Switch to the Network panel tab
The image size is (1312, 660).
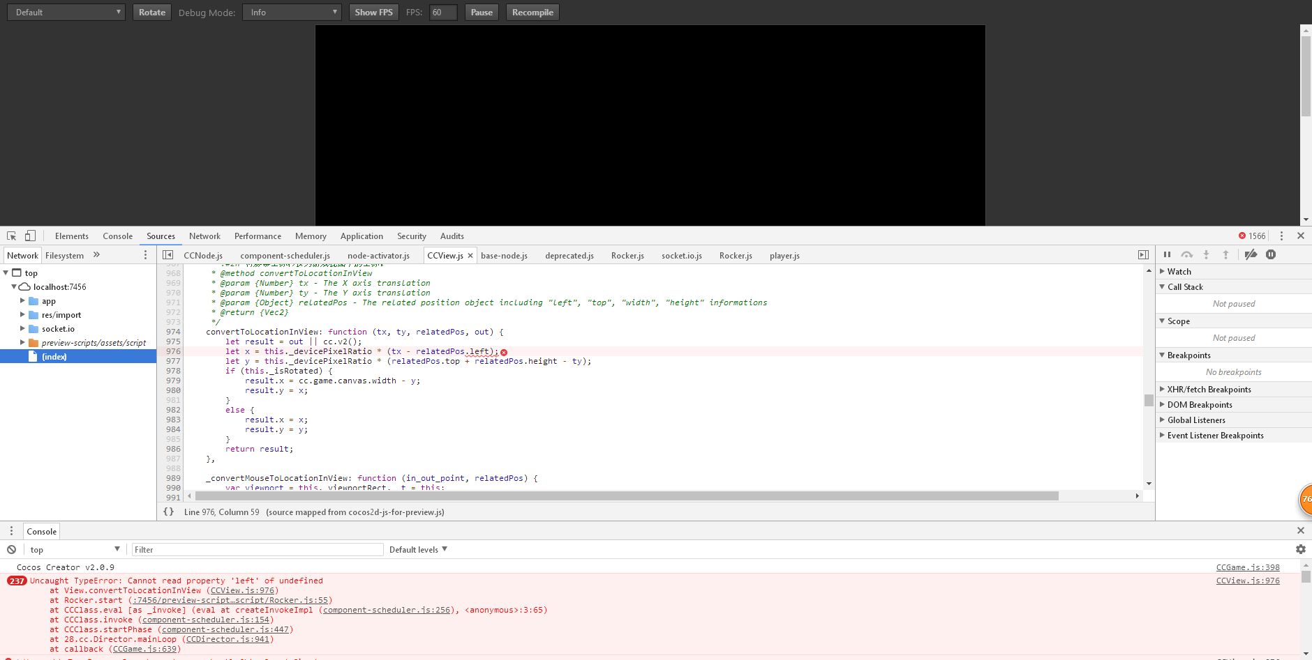204,236
